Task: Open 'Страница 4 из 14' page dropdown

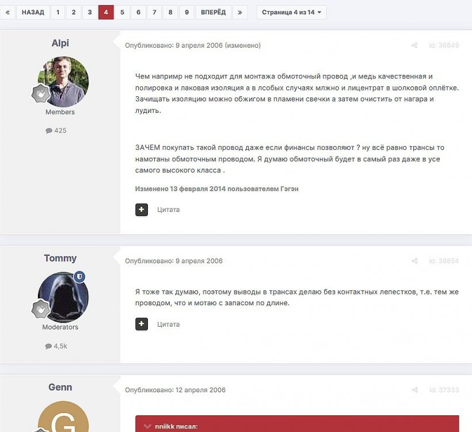Action: pos(291,12)
